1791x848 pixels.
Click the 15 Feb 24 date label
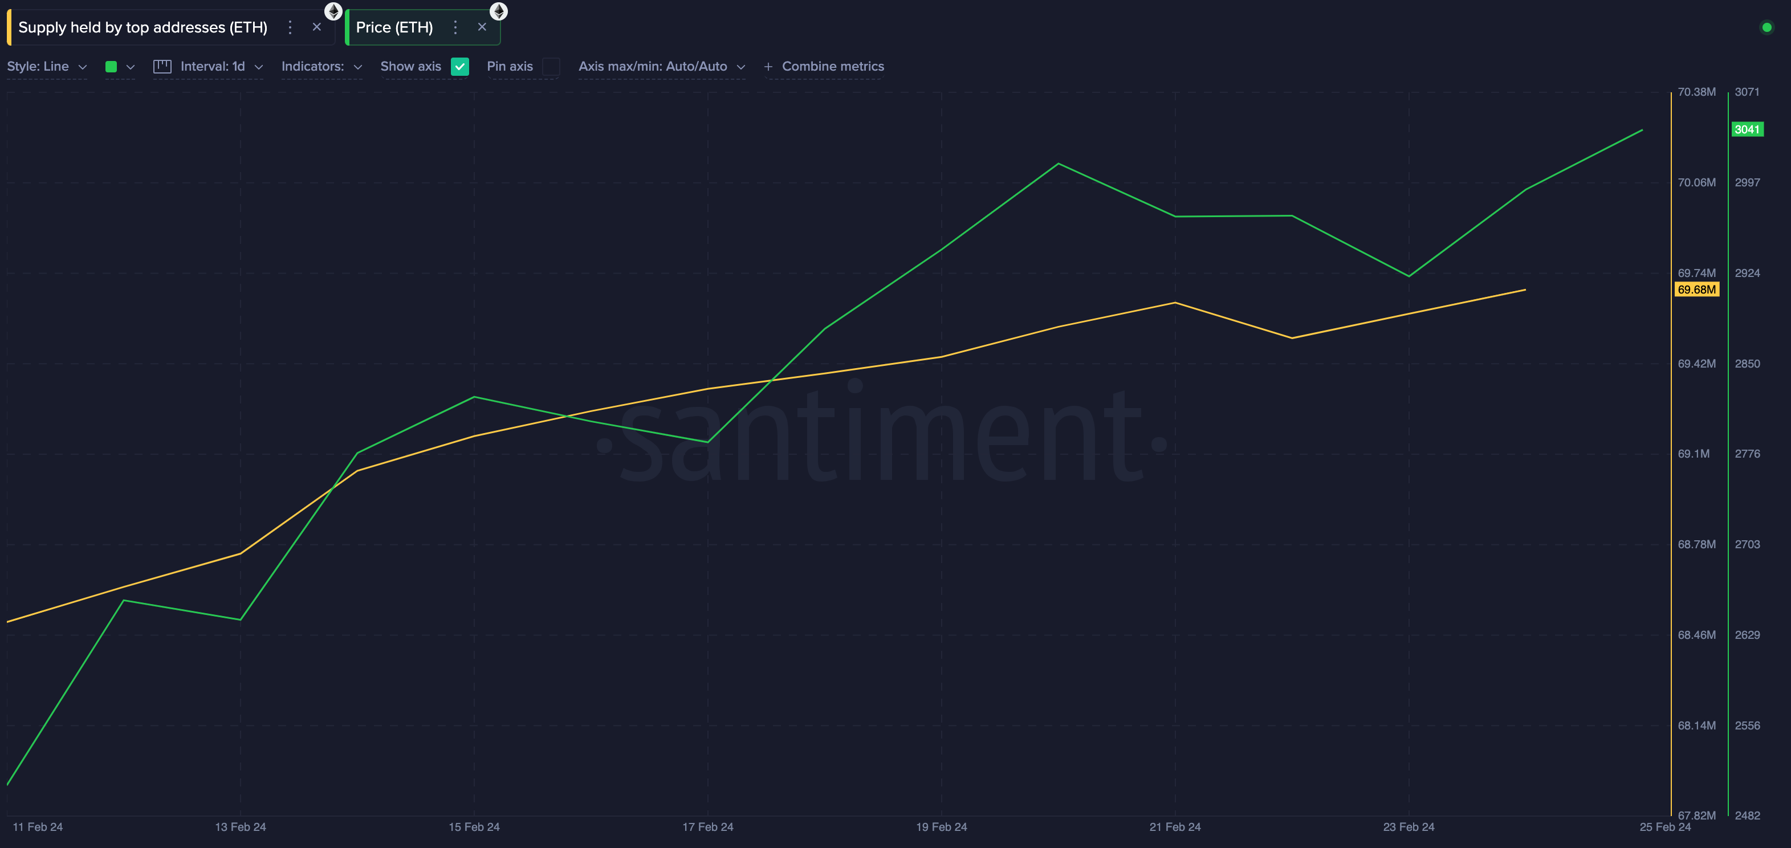474,827
